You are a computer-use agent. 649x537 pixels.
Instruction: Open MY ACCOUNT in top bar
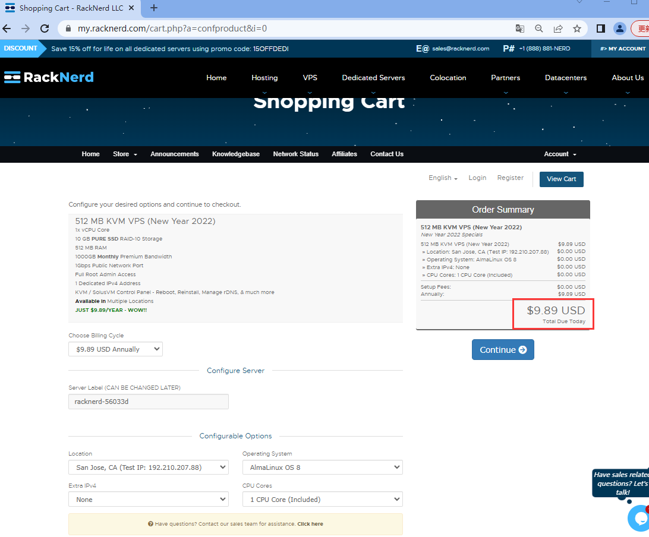pos(622,49)
